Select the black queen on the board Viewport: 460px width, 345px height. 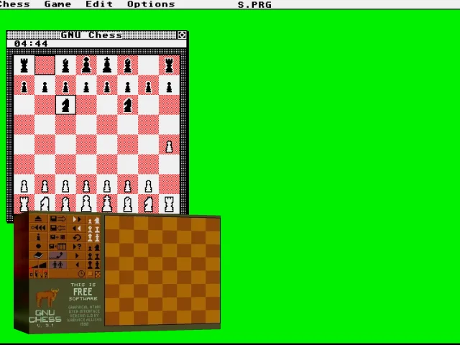pos(86,65)
